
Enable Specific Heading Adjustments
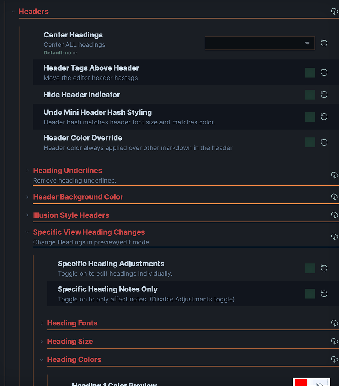point(310,268)
